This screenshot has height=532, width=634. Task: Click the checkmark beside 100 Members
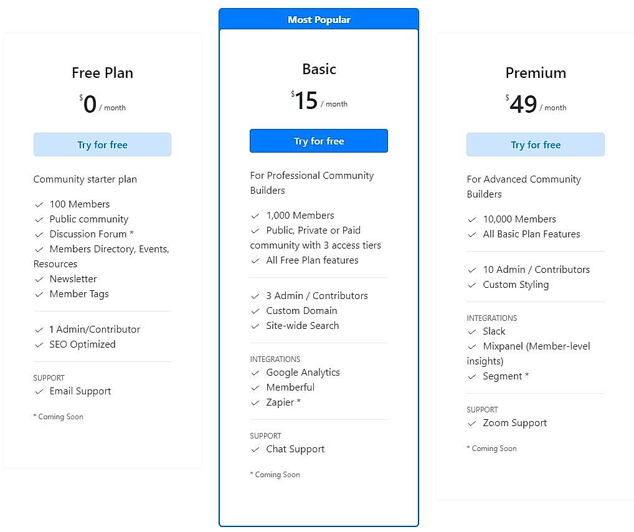tap(39, 204)
